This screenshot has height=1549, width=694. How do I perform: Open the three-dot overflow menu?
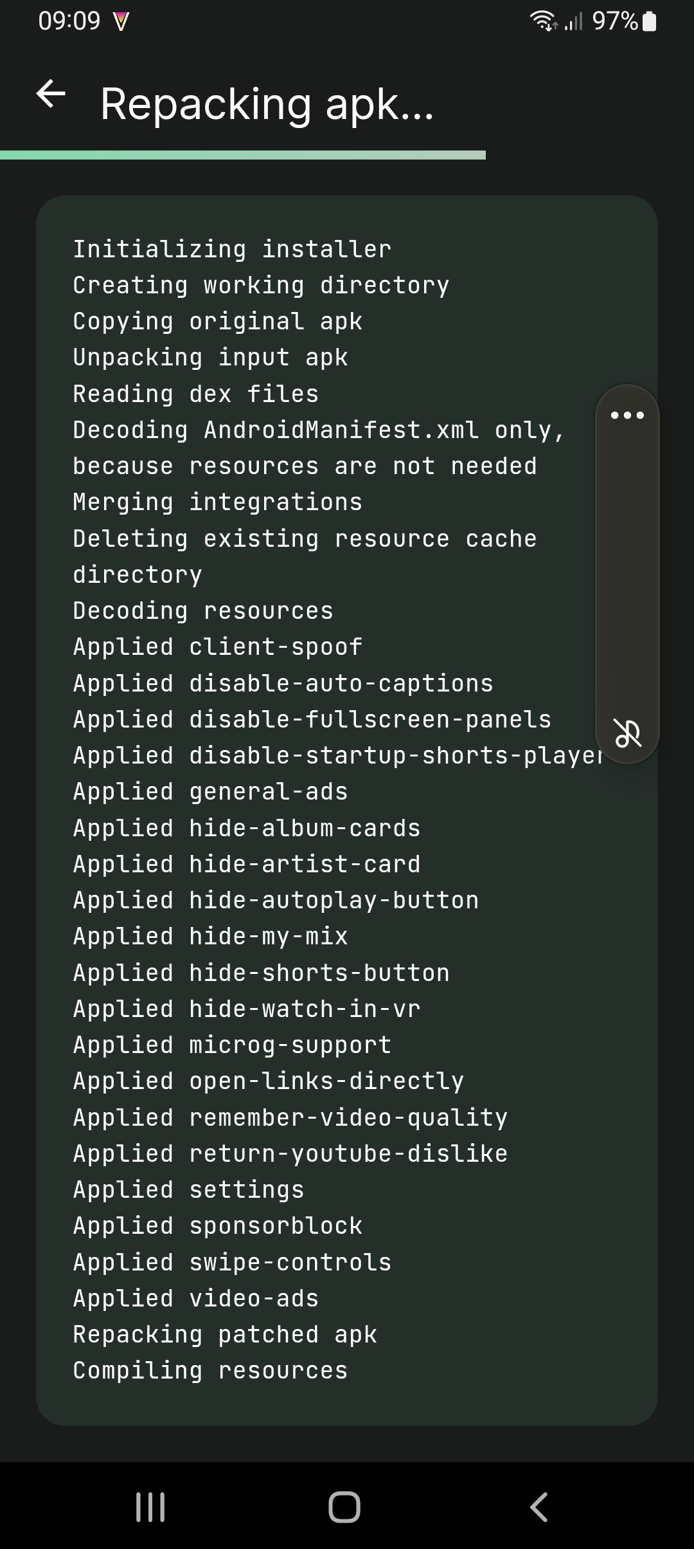[628, 415]
